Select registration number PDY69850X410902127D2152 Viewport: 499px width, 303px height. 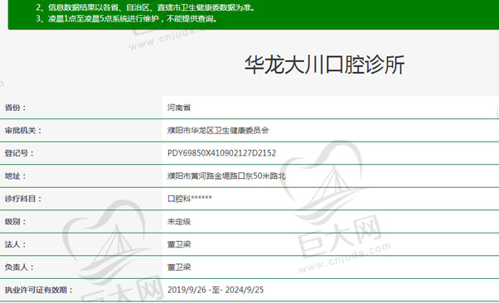[221, 153]
